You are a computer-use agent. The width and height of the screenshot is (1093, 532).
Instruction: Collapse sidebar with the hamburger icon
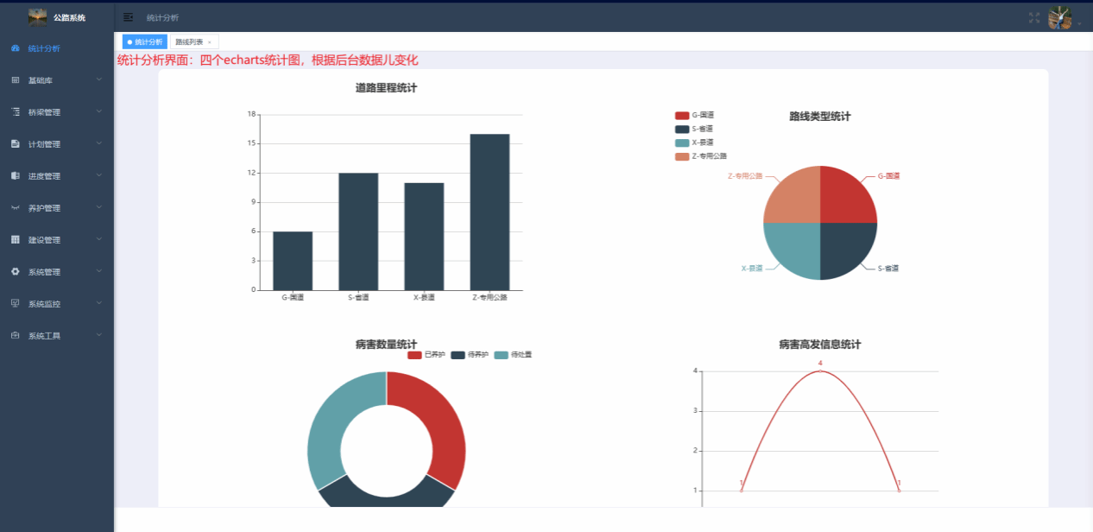(128, 17)
